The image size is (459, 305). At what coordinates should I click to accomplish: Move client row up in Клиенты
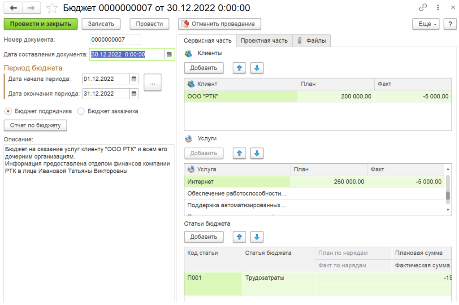pyautogui.click(x=239, y=68)
